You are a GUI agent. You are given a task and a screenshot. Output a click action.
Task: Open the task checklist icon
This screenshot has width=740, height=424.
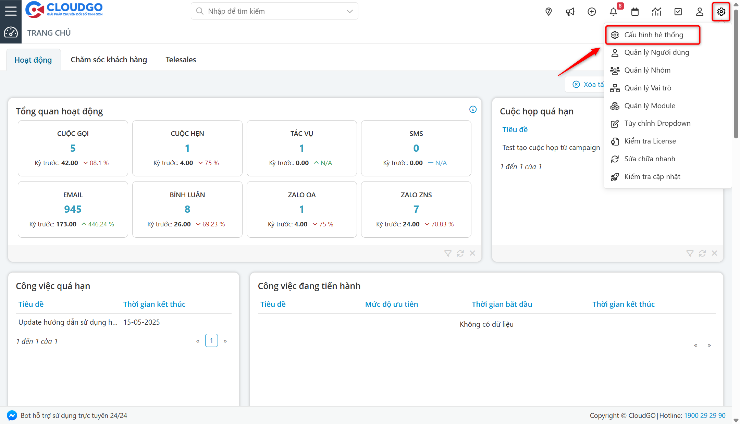pos(678,12)
